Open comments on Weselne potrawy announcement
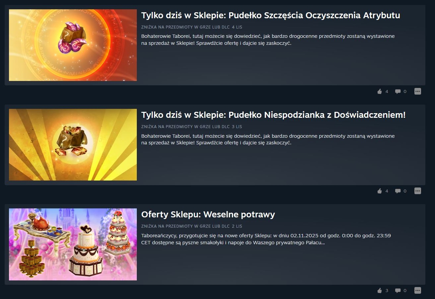The height and width of the screenshot is (299, 435). tap(400, 290)
